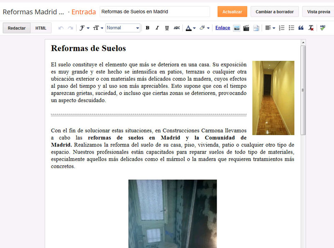Insert a numbered list
Screen dimensions: 334x248
coord(282,28)
